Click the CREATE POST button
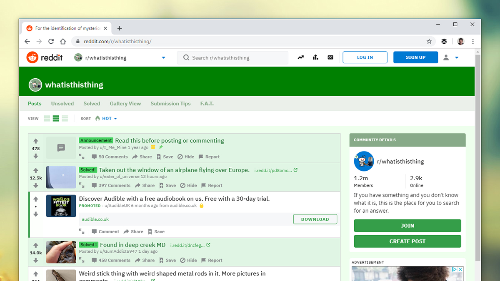Screen dimensions: 500x281 pyautogui.click(x=407, y=241)
